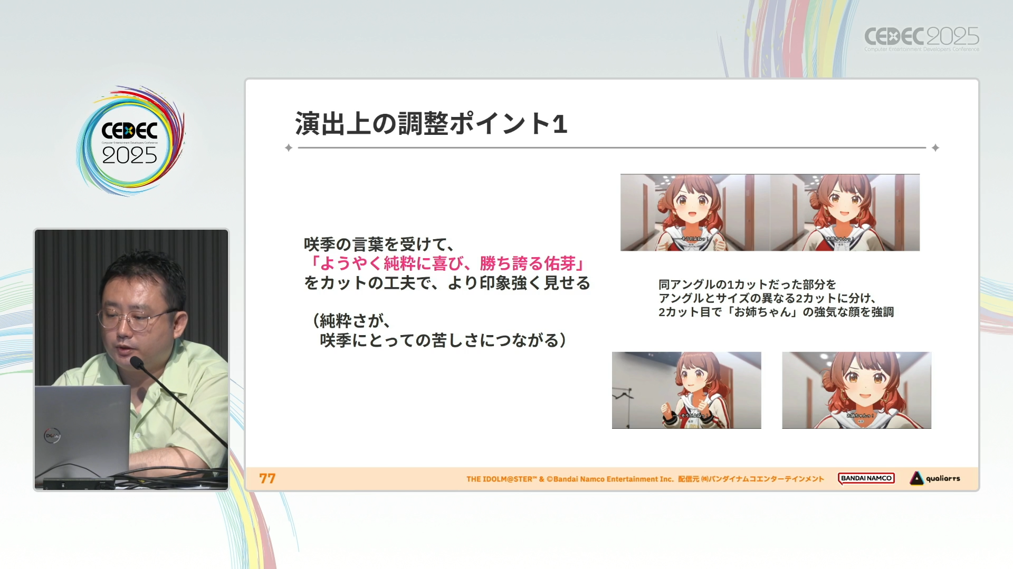This screenshot has width=1013, height=569.
Task: Click the BANDAI NAMCO logo
Action: [866, 478]
